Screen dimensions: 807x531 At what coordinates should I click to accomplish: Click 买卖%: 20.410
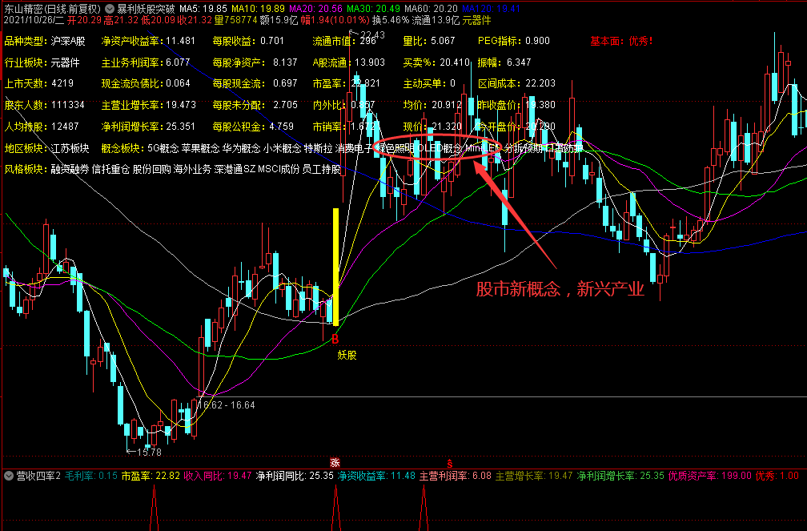pos(436,62)
